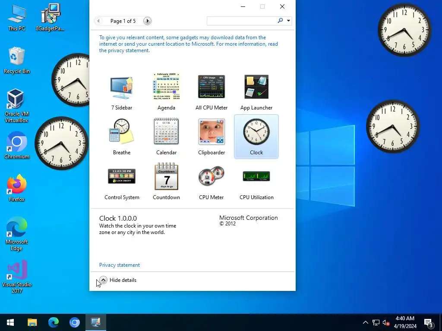
Task: Collapse details with Hide details
Action: point(118,280)
